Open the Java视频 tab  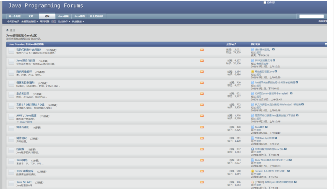[63, 16]
